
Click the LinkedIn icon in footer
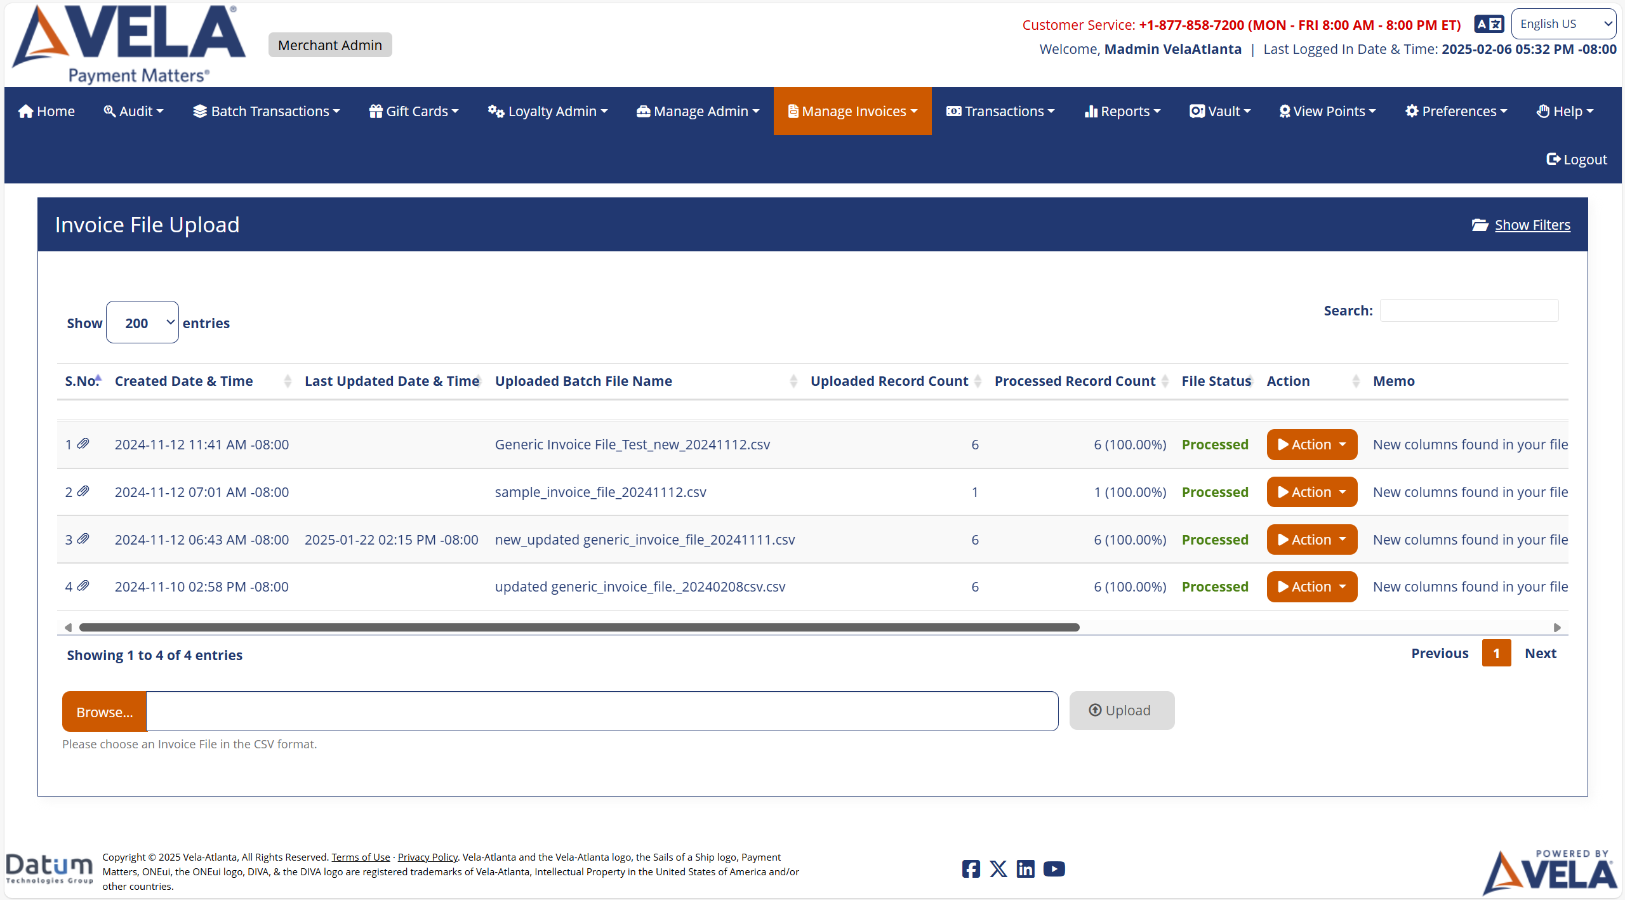pyautogui.click(x=1025, y=868)
